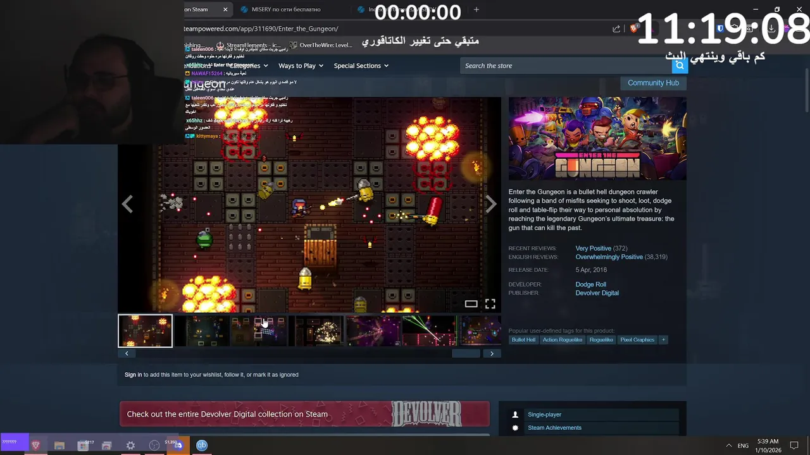Image resolution: width=810 pixels, height=455 pixels.
Task: Click the Very Positive recent reviews link
Action: (593, 248)
